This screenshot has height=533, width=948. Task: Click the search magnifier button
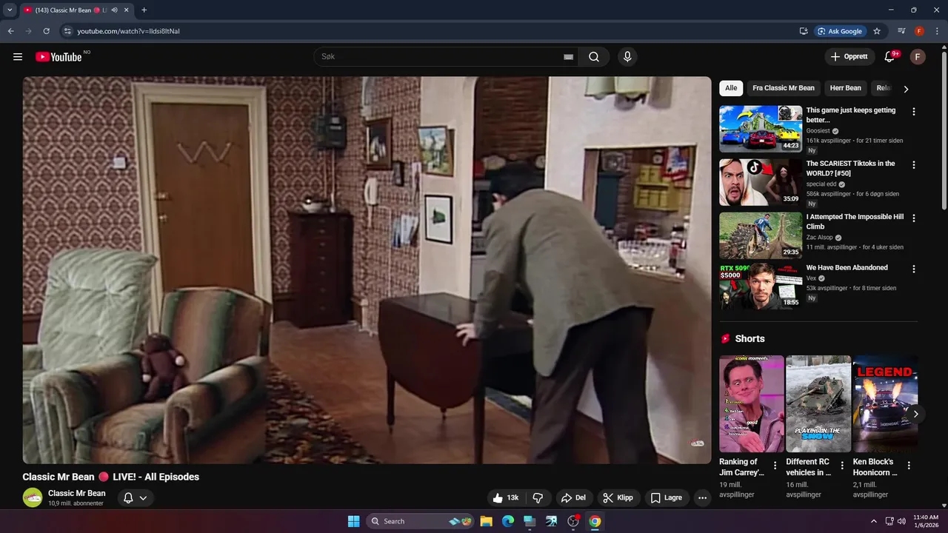[594, 57]
